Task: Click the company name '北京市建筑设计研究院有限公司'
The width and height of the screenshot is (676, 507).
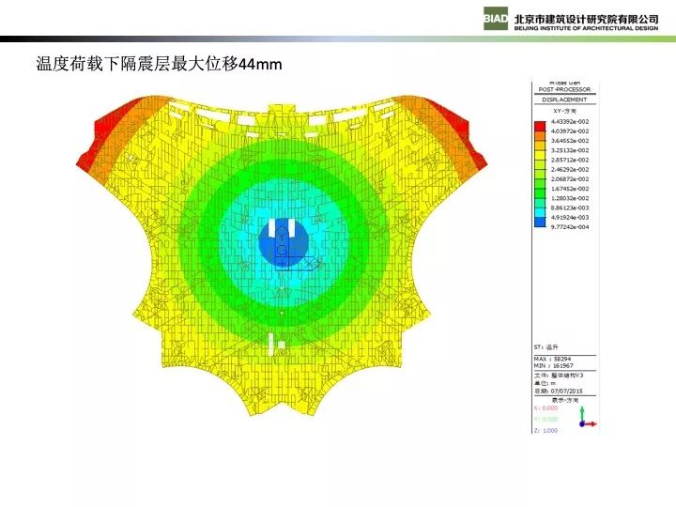Action: pos(586,19)
